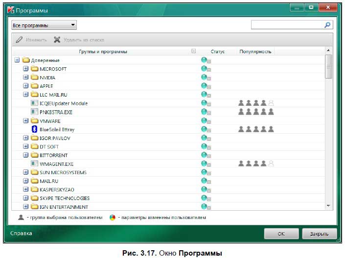Click status globe icon for BlueSoleil Bttray
Viewport: 345px width, 260px height.
click(x=204, y=129)
